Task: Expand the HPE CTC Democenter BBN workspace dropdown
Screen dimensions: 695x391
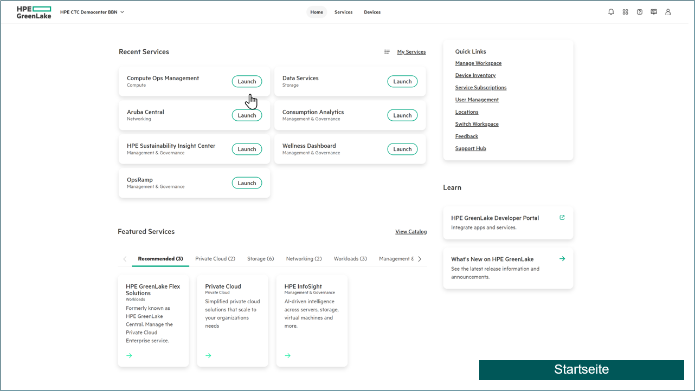Action: [92, 12]
